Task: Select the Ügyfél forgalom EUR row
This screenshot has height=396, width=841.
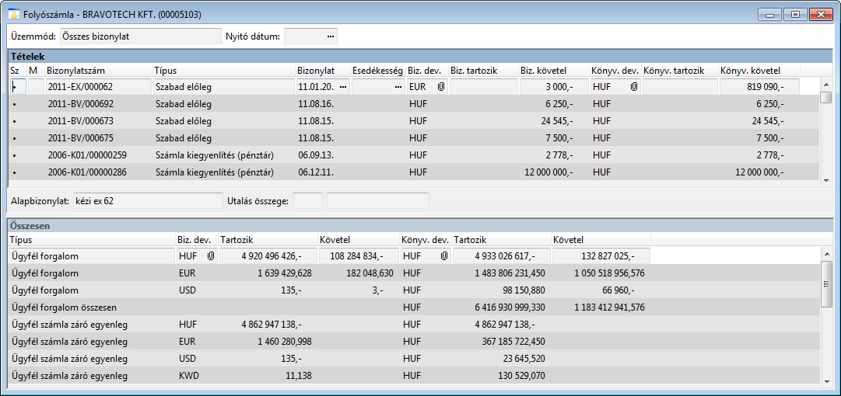Action: point(414,273)
